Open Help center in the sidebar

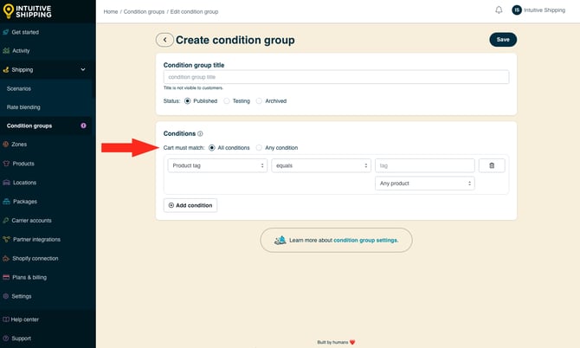[x=24, y=319]
